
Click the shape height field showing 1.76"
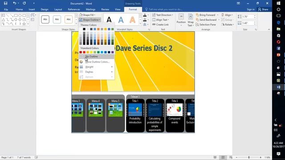pos(248,16)
